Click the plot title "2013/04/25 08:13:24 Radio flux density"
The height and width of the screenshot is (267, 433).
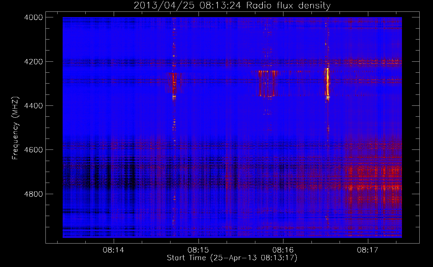(x=232, y=5)
